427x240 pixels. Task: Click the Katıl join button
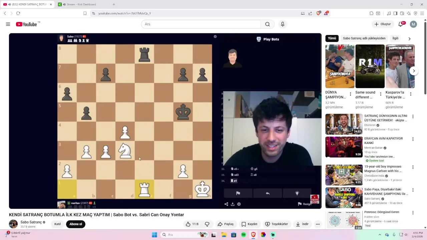coord(57,224)
